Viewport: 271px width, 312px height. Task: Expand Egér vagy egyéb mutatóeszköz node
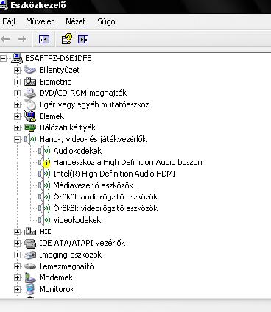(17, 104)
